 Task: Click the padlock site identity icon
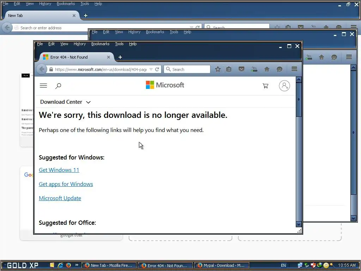[51, 70]
